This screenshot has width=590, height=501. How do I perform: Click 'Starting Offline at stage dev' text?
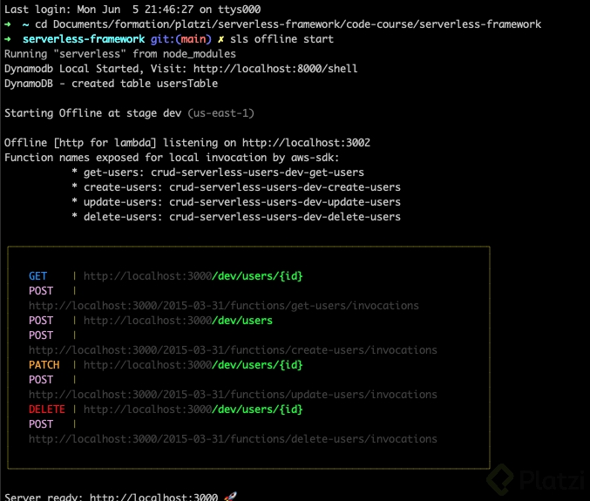tap(93, 113)
